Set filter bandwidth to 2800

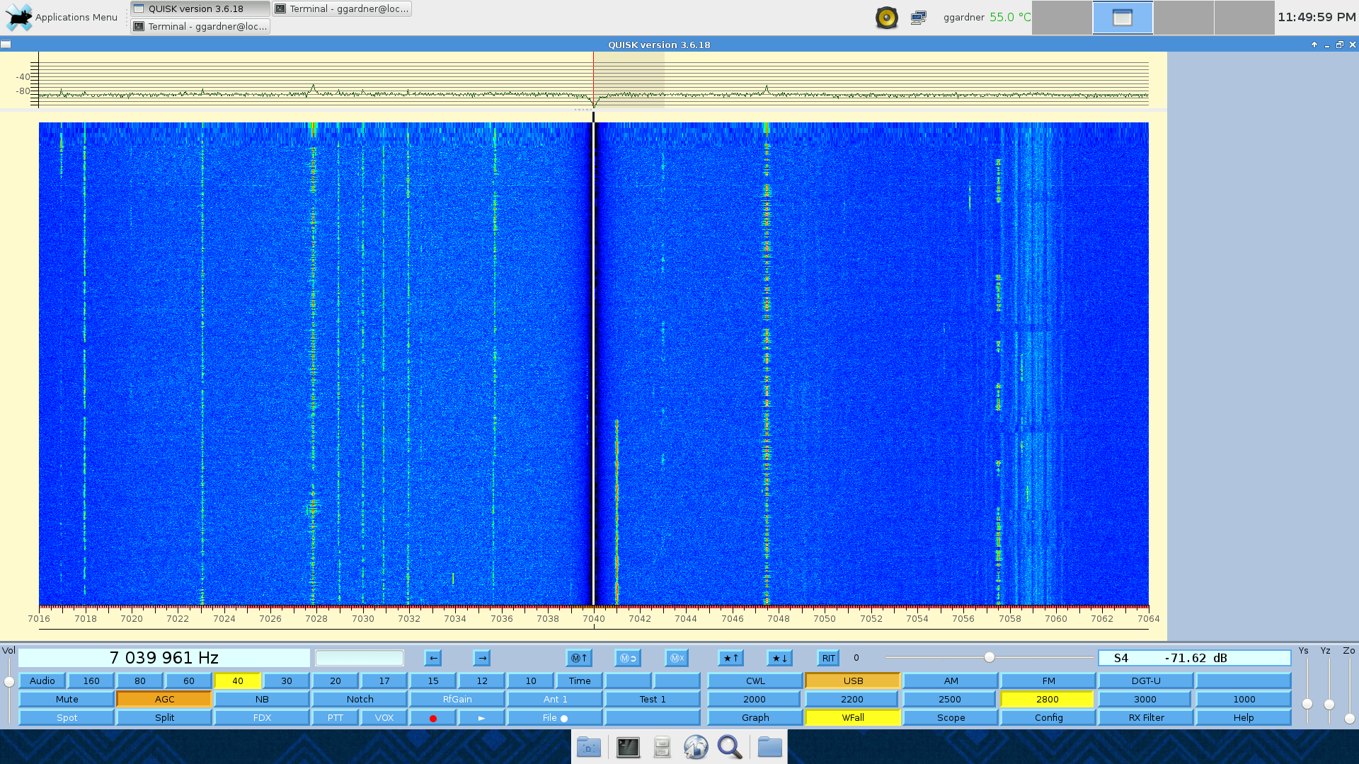(1048, 700)
